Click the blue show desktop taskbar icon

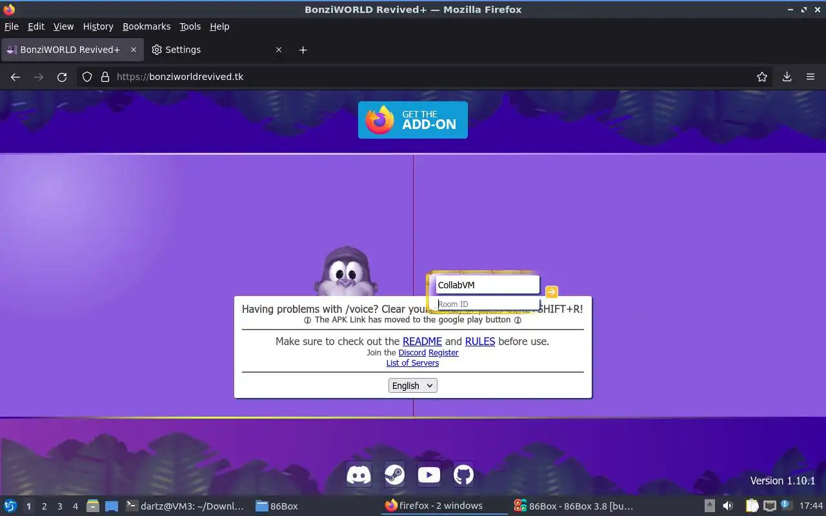tap(112, 506)
